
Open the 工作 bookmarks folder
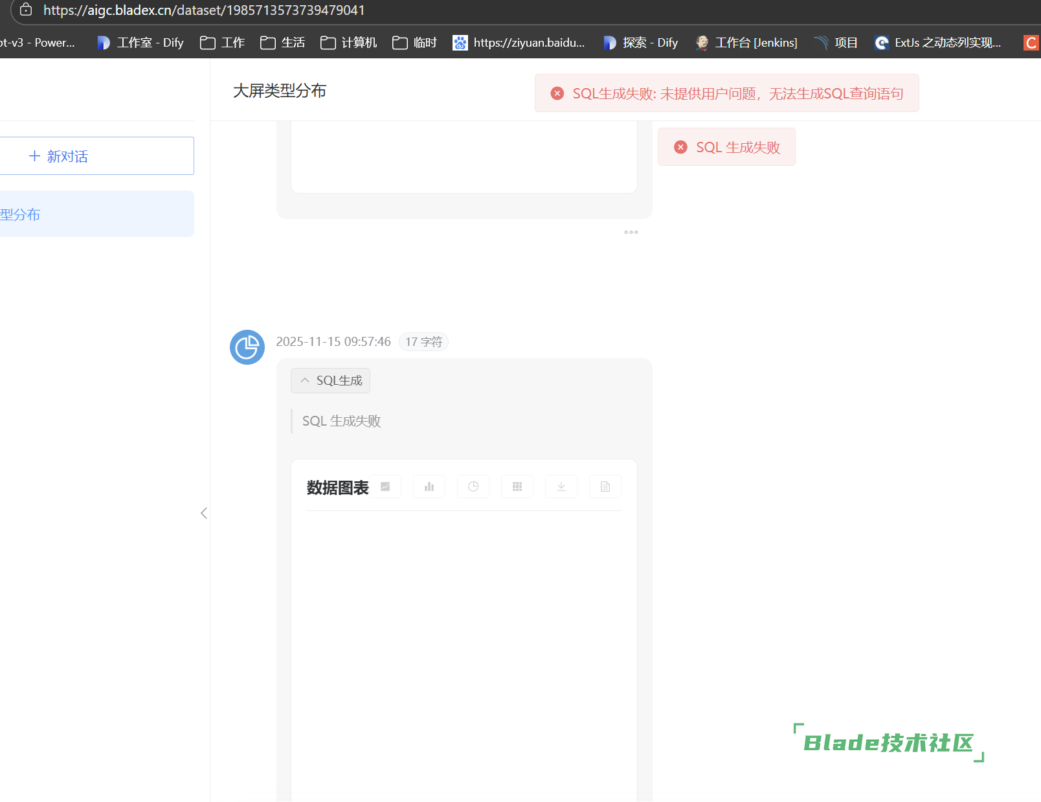tap(223, 43)
